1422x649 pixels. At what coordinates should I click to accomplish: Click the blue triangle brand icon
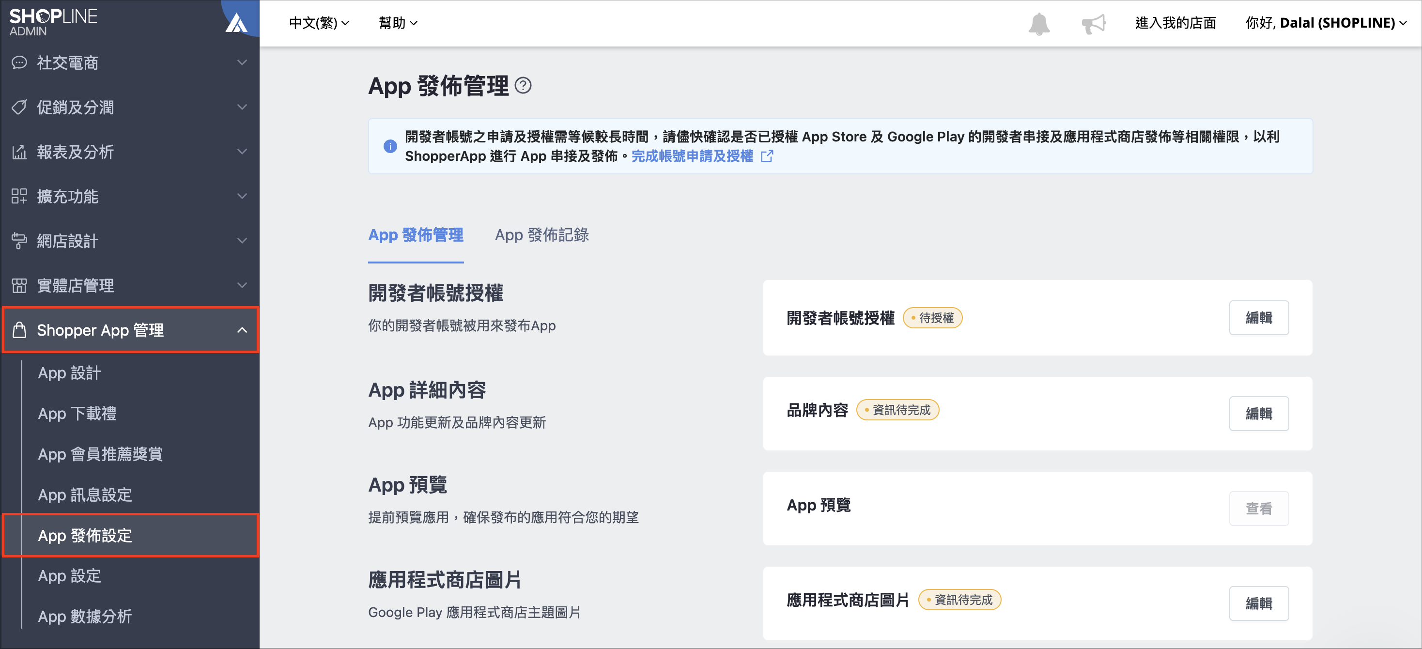[x=236, y=23]
